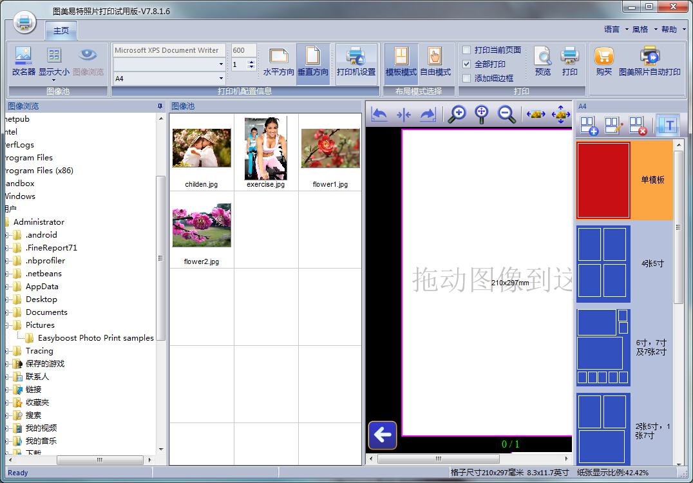Image resolution: width=693 pixels, height=483 pixels.
Task: Click the 预览 print preview icon
Action: 542,62
